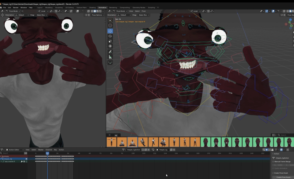Toggle gizmo visibility in right viewport header
This screenshot has height=179, width=294.
pos(267,11)
